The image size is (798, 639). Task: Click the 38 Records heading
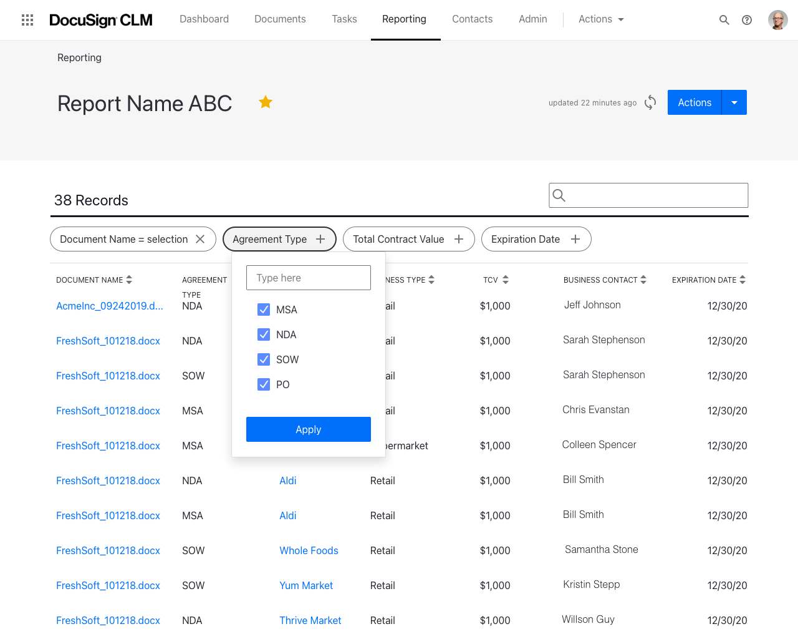[x=91, y=200]
